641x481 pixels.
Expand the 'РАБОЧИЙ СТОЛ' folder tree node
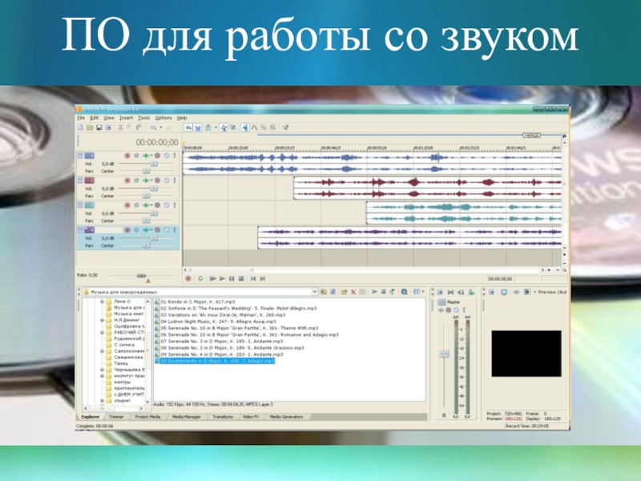point(102,332)
